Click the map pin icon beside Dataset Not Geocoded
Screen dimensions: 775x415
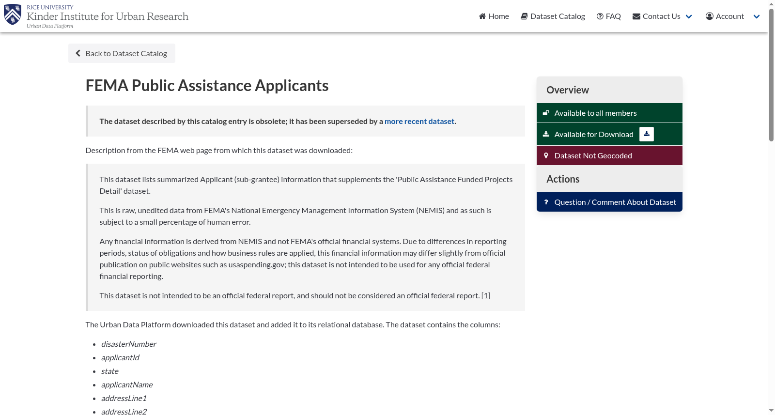point(546,155)
